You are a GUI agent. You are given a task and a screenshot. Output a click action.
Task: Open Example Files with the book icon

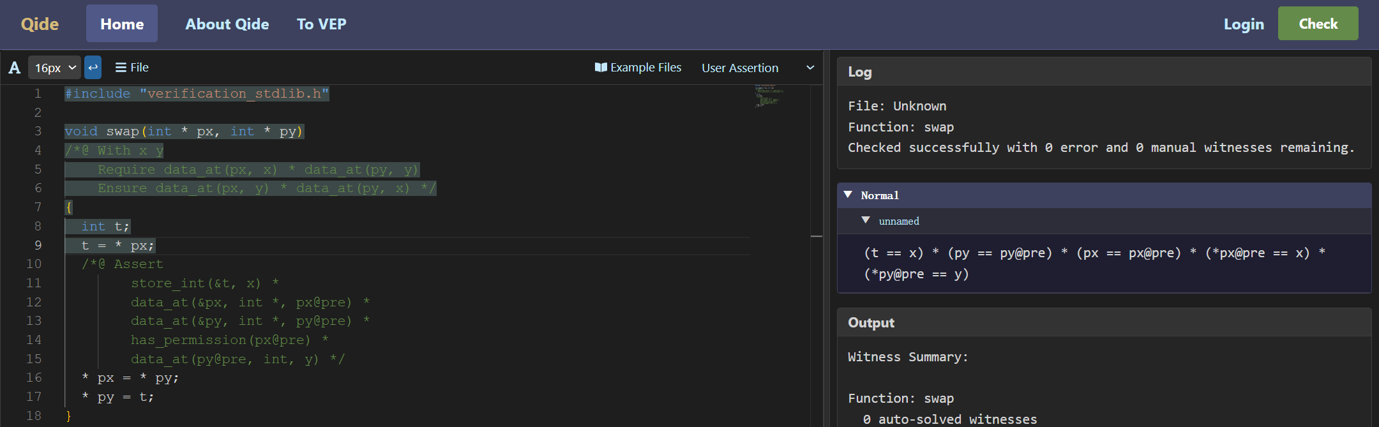pyautogui.click(x=638, y=68)
